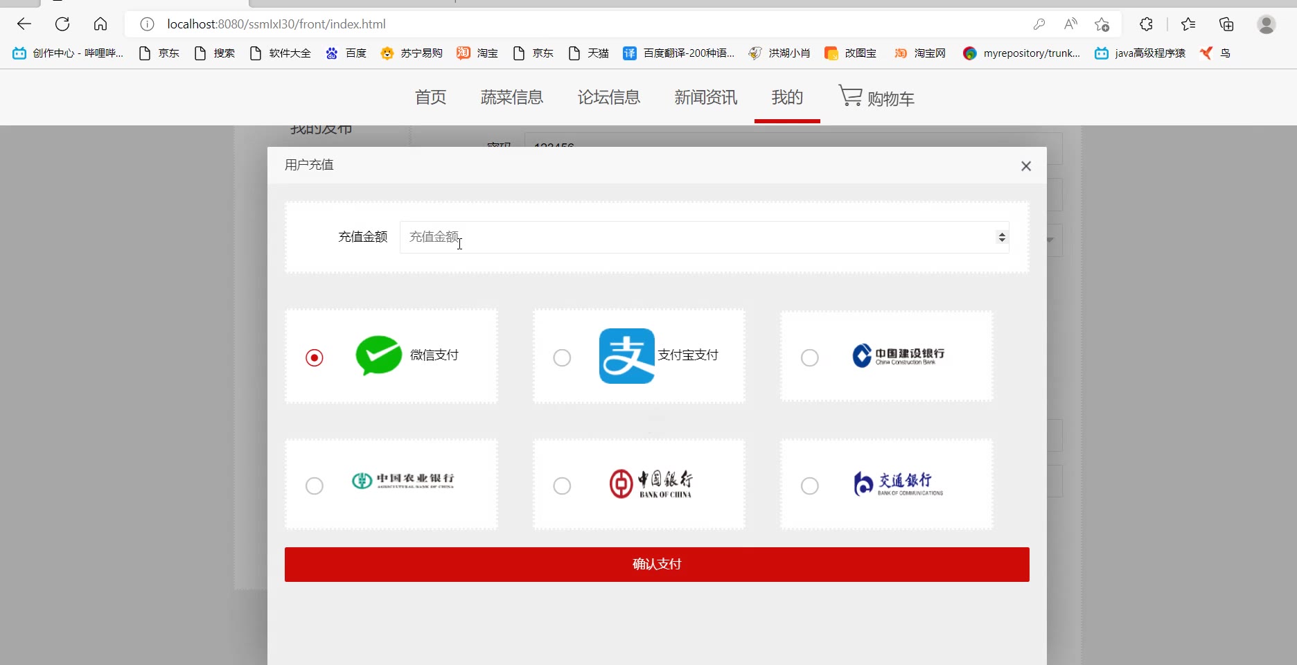
Task: Open the browser home page icon
Action: click(x=100, y=24)
